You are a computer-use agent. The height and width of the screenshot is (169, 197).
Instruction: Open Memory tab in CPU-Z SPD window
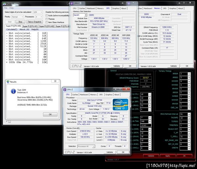click(x=100, y=9)
